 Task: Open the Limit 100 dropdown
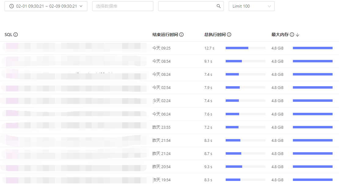(x=251, y=6)
